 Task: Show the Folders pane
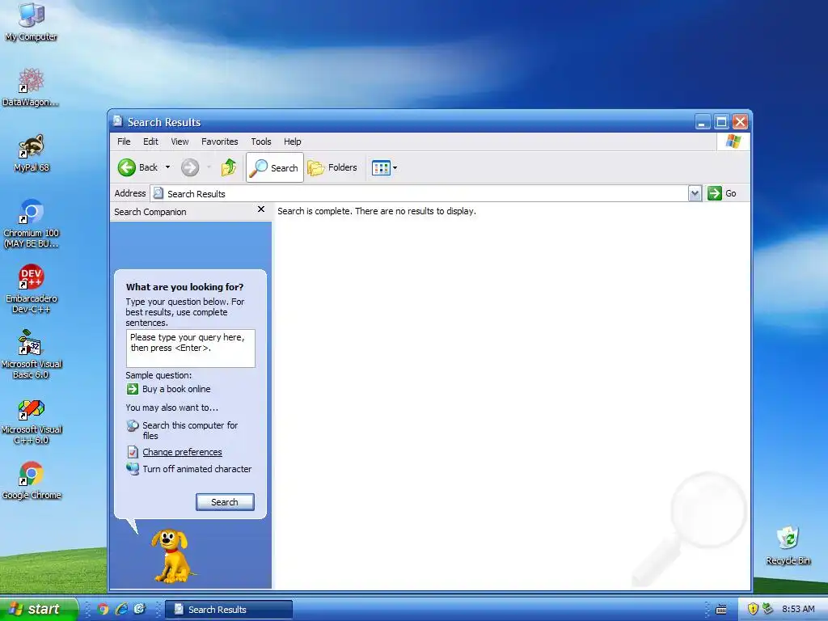tap(332, 167)
